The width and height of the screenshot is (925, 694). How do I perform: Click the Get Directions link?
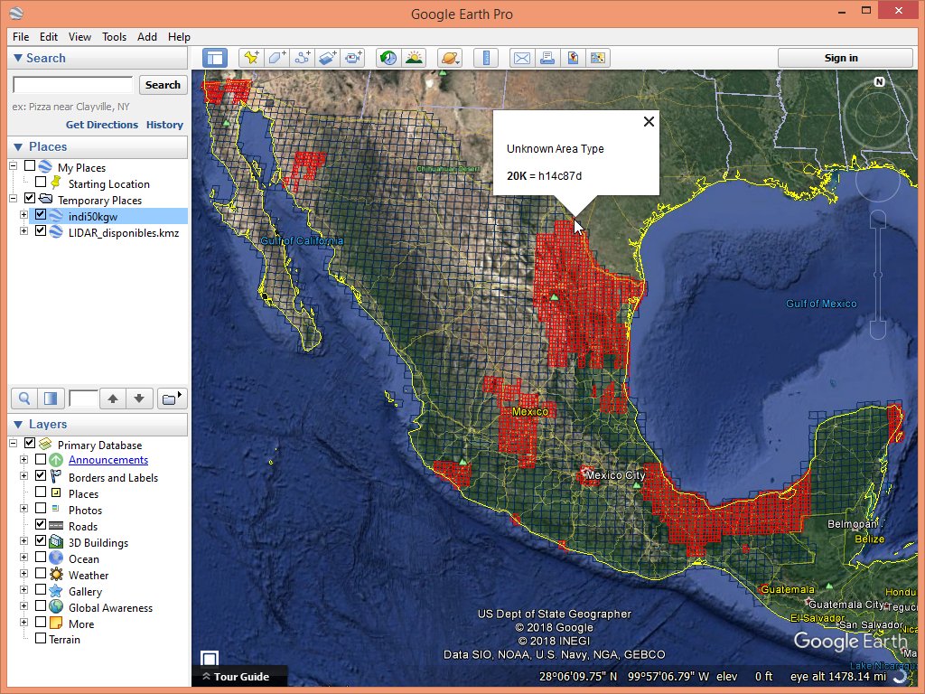pos(102,125)
